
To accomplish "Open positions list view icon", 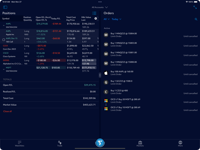I will point(94,13).
